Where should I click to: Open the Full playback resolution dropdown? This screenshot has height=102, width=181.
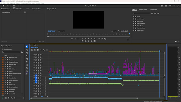coord(113,31)
